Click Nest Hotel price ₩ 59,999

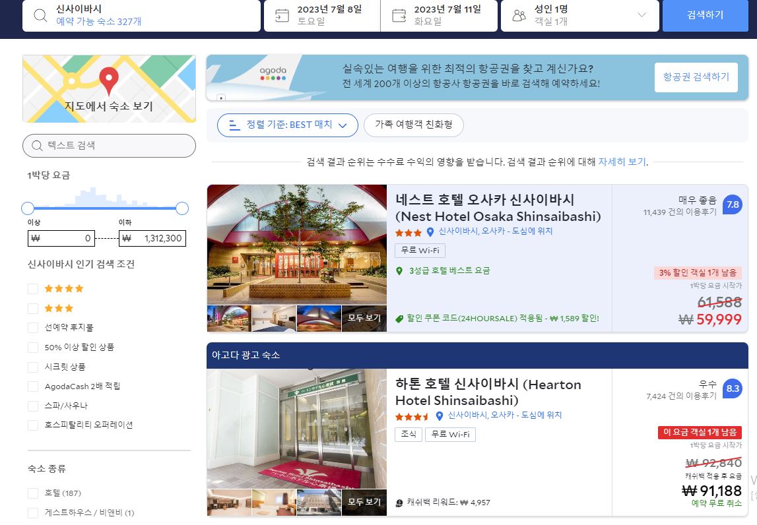pyautogui.click(x=709, y=319)
